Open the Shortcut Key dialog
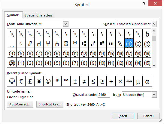 [50, 104]
